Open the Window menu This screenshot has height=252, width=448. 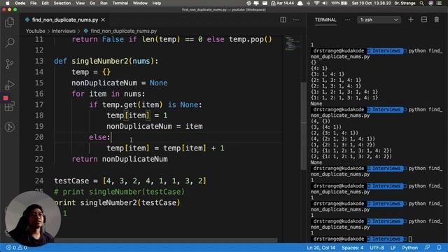140,3
